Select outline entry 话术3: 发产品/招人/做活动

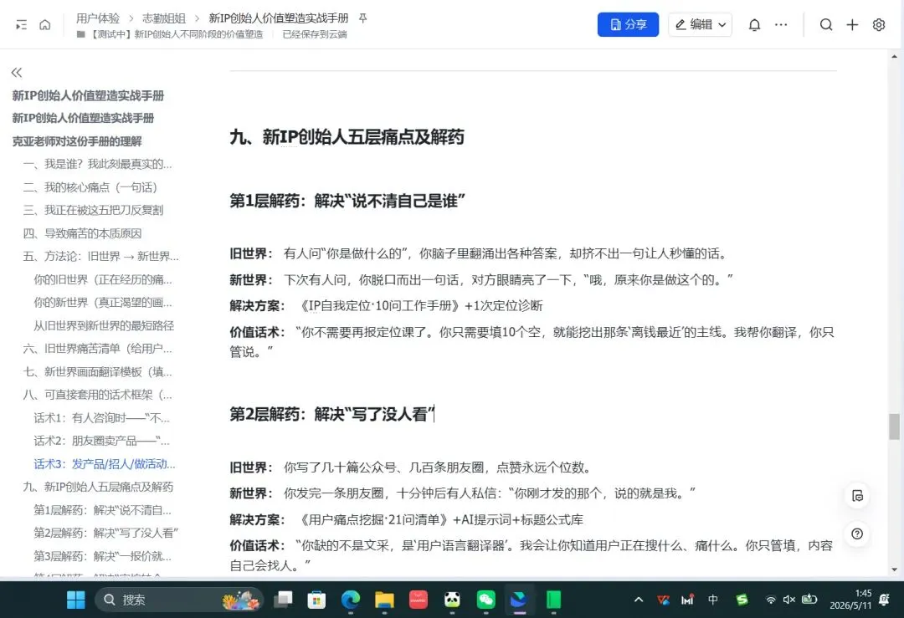(x=105, y=463)
